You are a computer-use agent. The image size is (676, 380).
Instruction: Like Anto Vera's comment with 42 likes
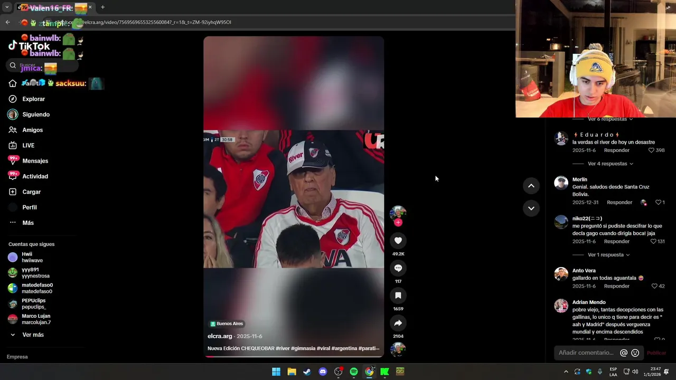(654, 286)
